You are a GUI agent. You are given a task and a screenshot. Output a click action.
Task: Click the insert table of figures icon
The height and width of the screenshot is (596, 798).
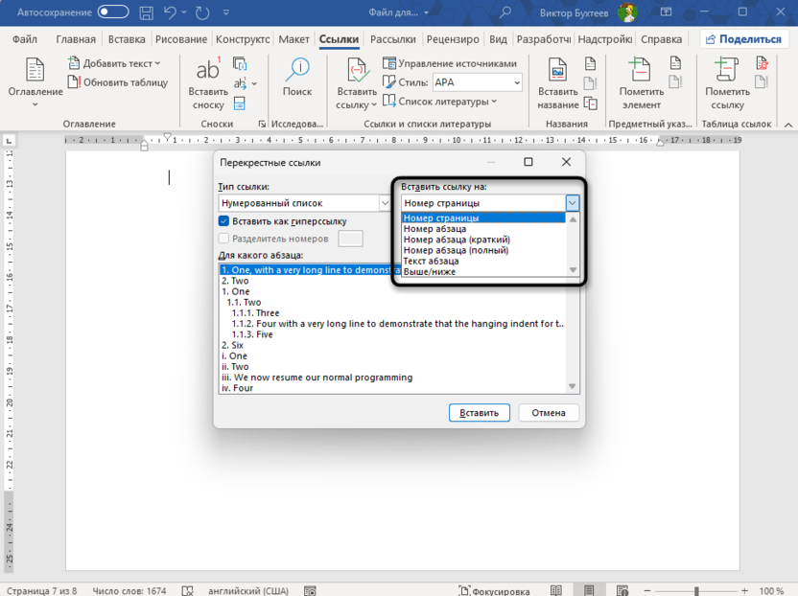[591, 63]
